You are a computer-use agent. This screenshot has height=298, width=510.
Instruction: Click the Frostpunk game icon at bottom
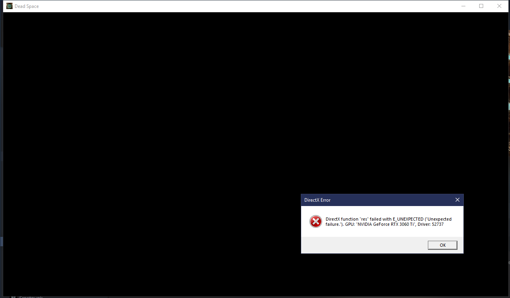point(13,297)
